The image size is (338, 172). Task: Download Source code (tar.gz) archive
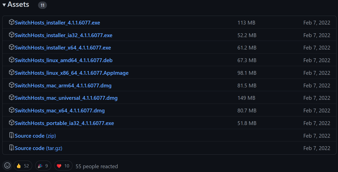click(39, 148)
